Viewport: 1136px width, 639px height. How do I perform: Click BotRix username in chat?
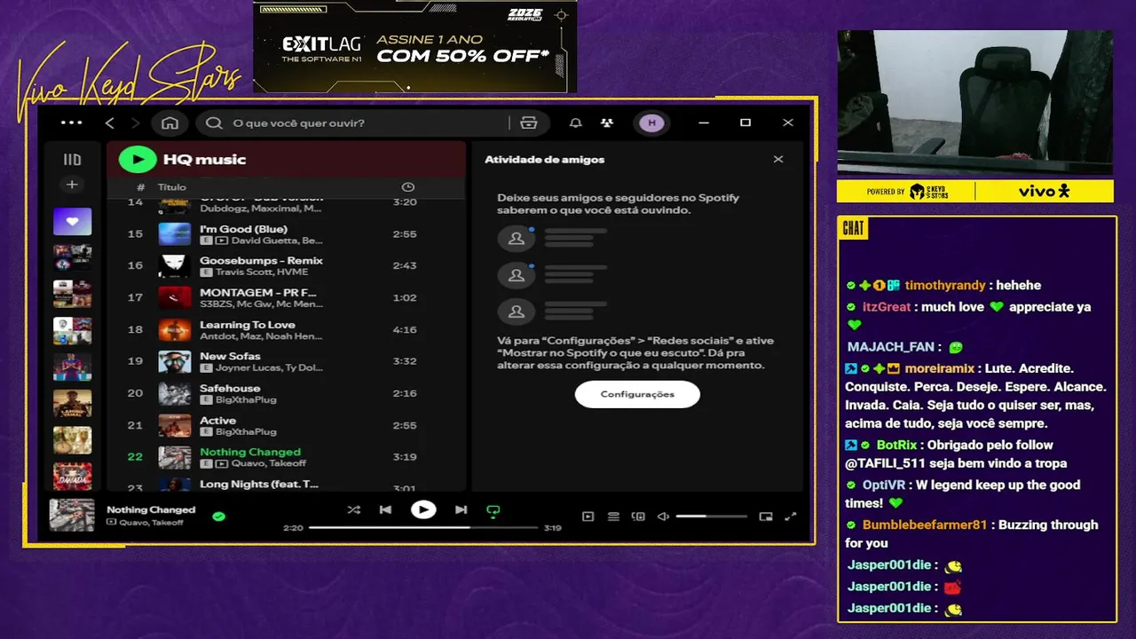(x=896, y=445)
